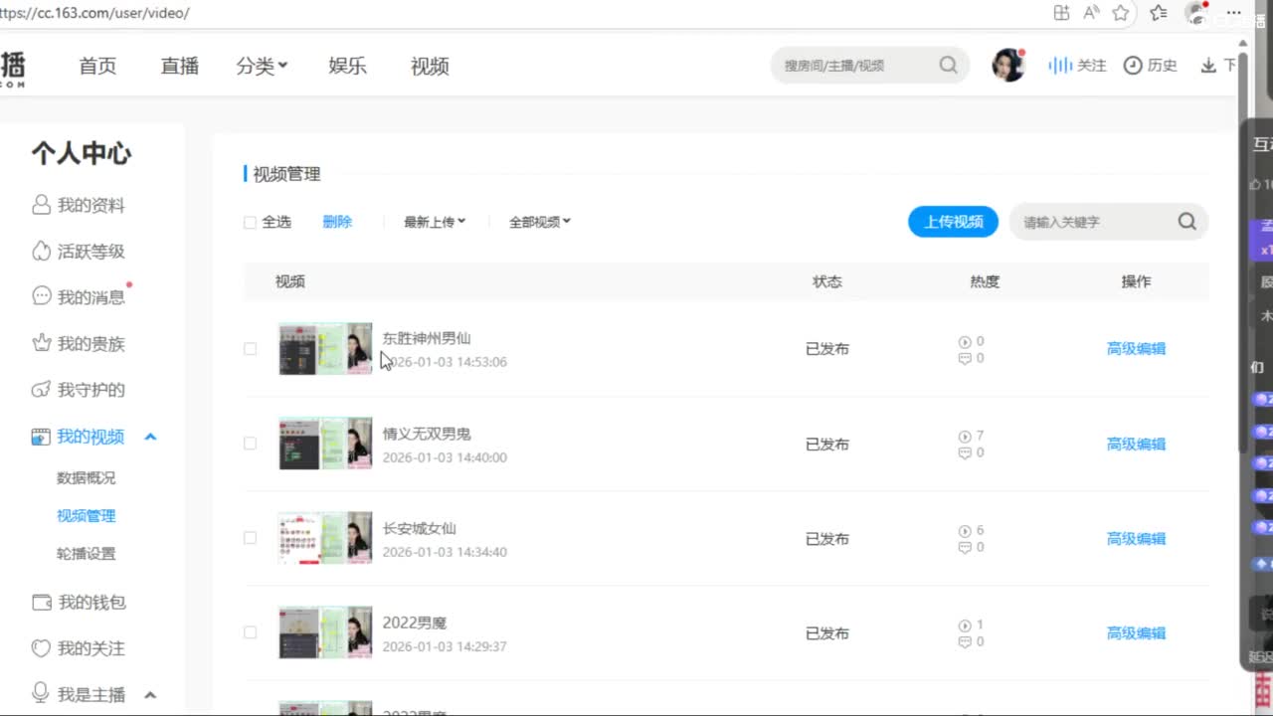Image resolution: width=1273 pixels, height=716 pixels.
Task: Open the 轮播设置 submenu item
Action: (87, 554)
